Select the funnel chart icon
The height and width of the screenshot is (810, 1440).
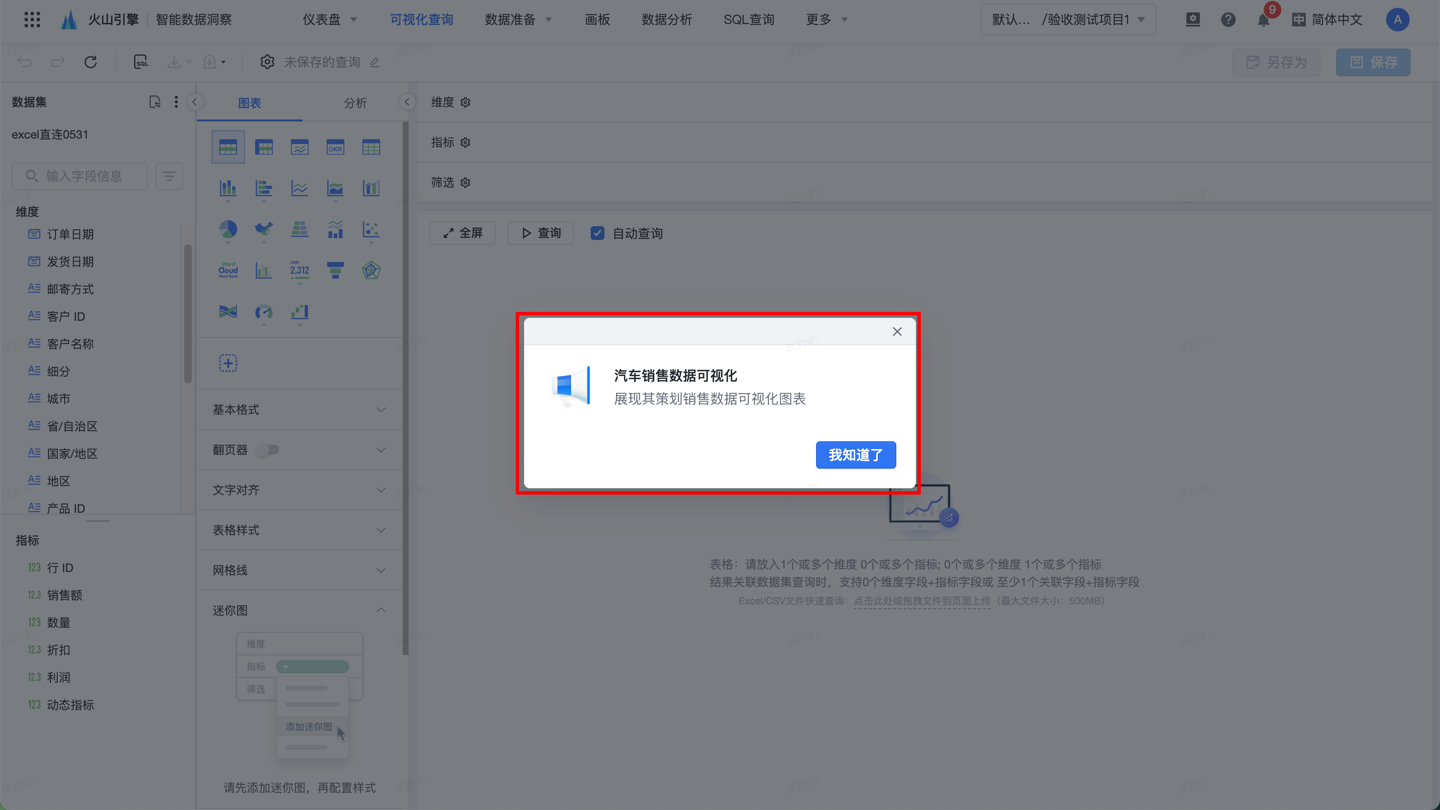(x=336, y=270)
